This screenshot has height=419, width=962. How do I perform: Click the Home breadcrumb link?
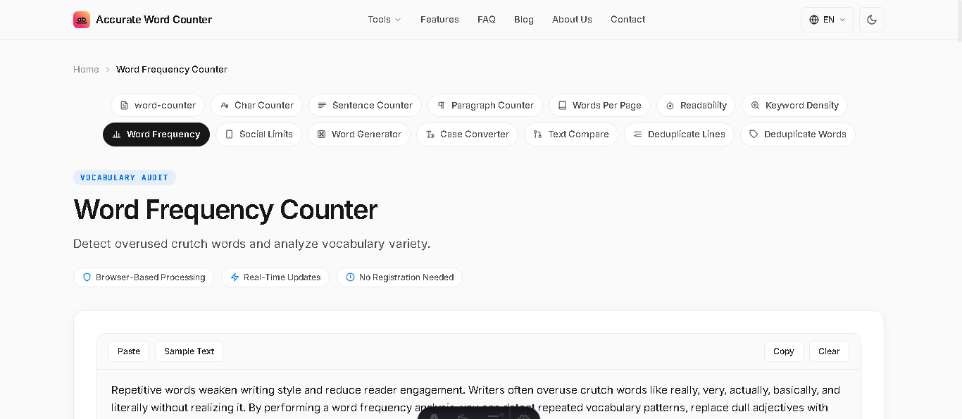86,69
